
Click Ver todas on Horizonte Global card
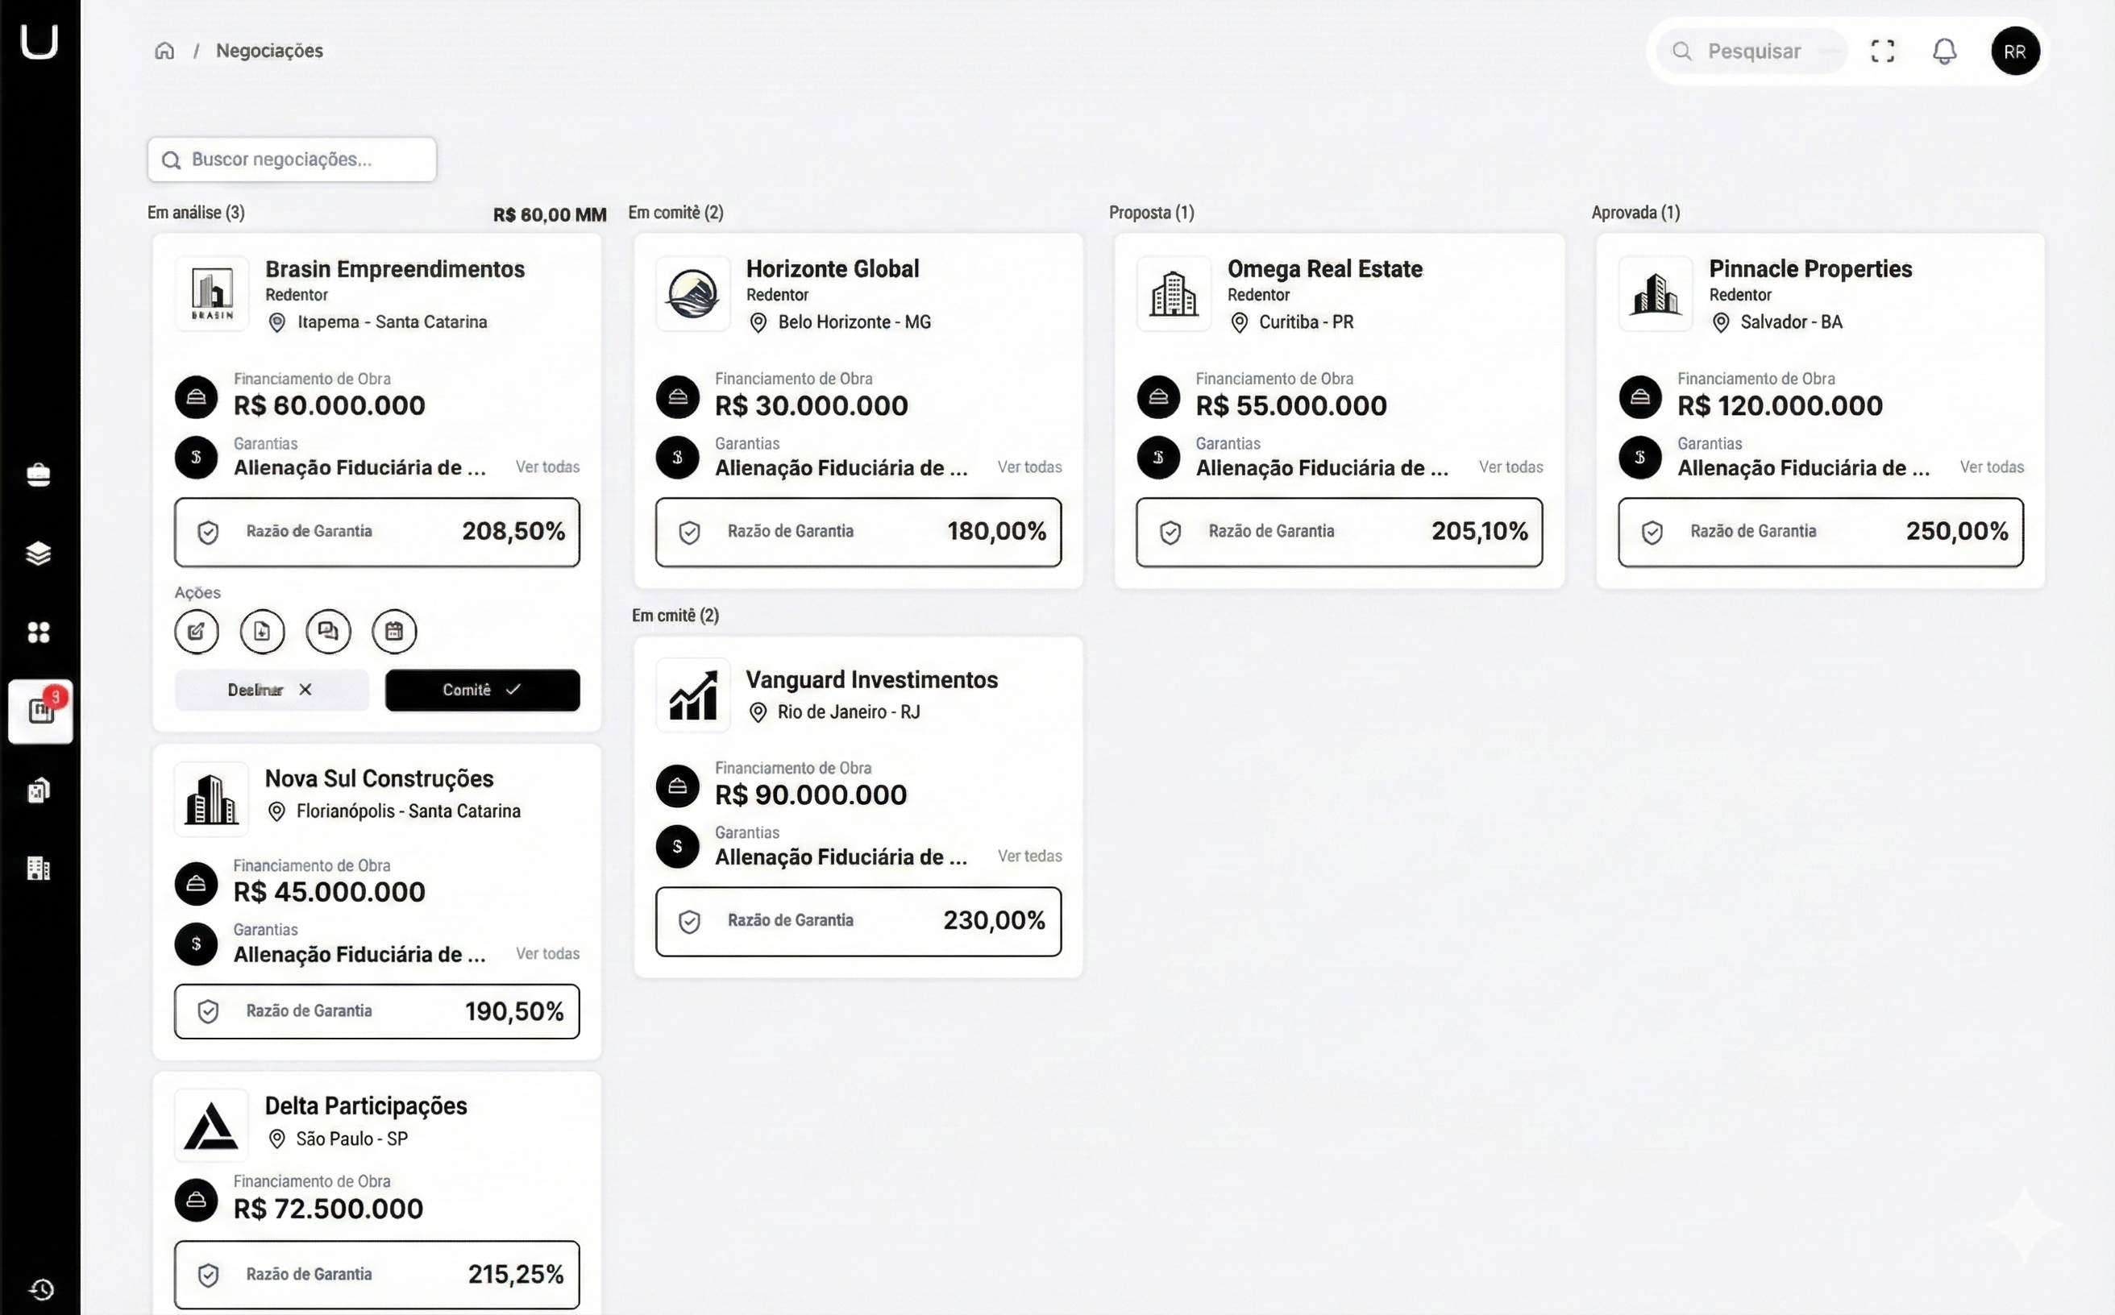coord(1029,467)
